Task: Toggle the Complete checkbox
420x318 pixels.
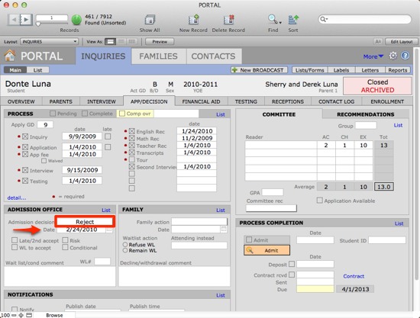Action: [x=85, y=114]
